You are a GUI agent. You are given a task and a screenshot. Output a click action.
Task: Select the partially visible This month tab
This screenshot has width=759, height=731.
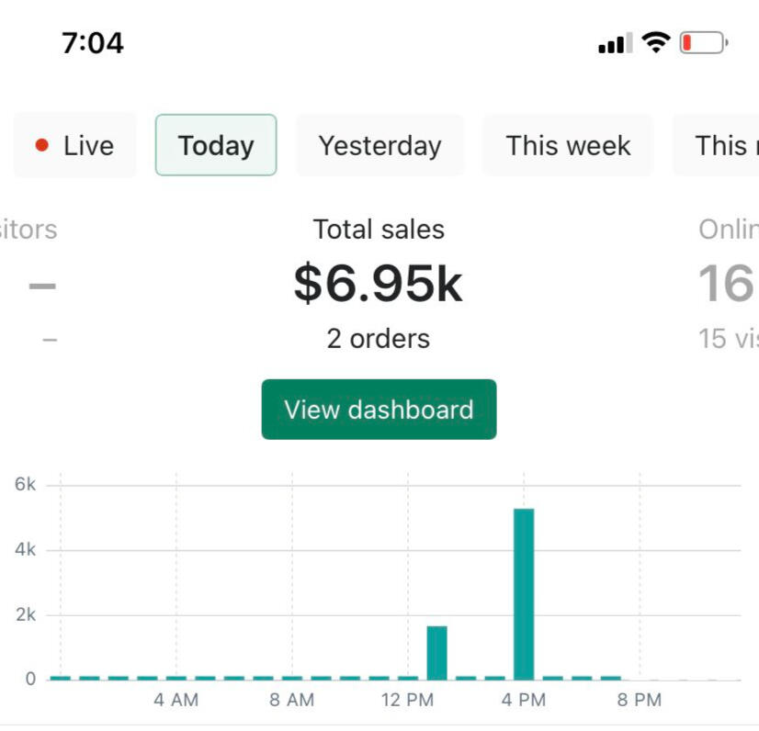click(719, 145)
